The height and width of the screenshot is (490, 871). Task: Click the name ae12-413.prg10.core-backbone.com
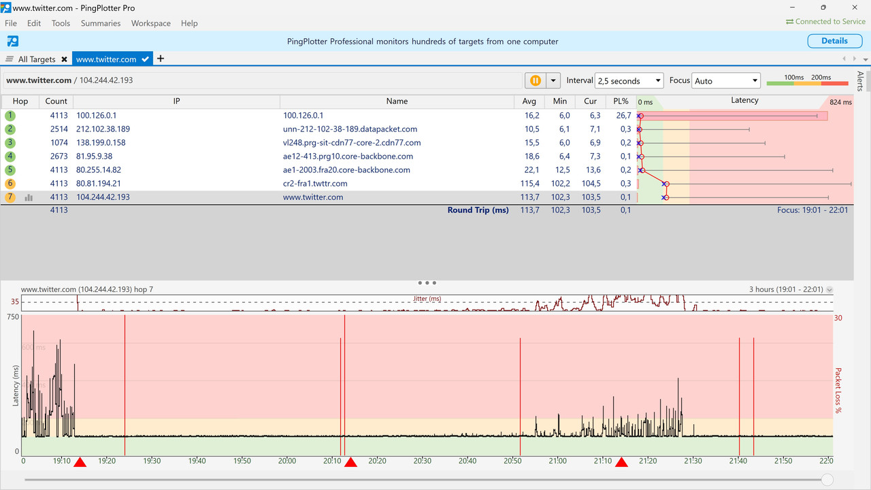coord(348,157)
